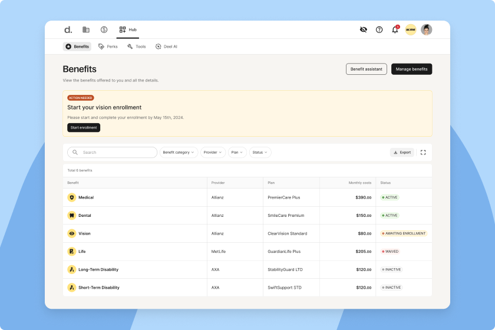Click the Short-Term Disability icon
This screenshot has height=330, width=495.
pyautogui.click(x=72, y=288)
